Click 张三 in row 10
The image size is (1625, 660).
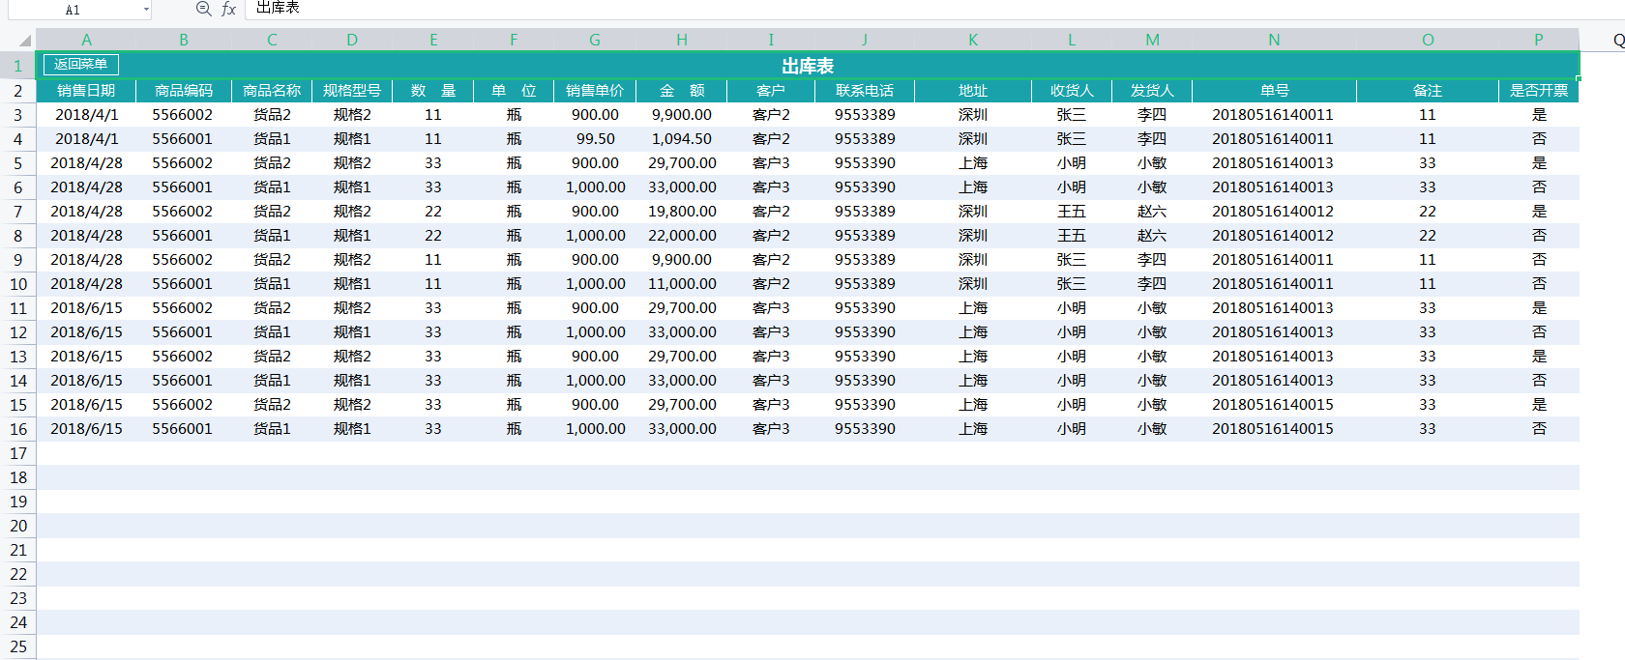pos(1072,283)
